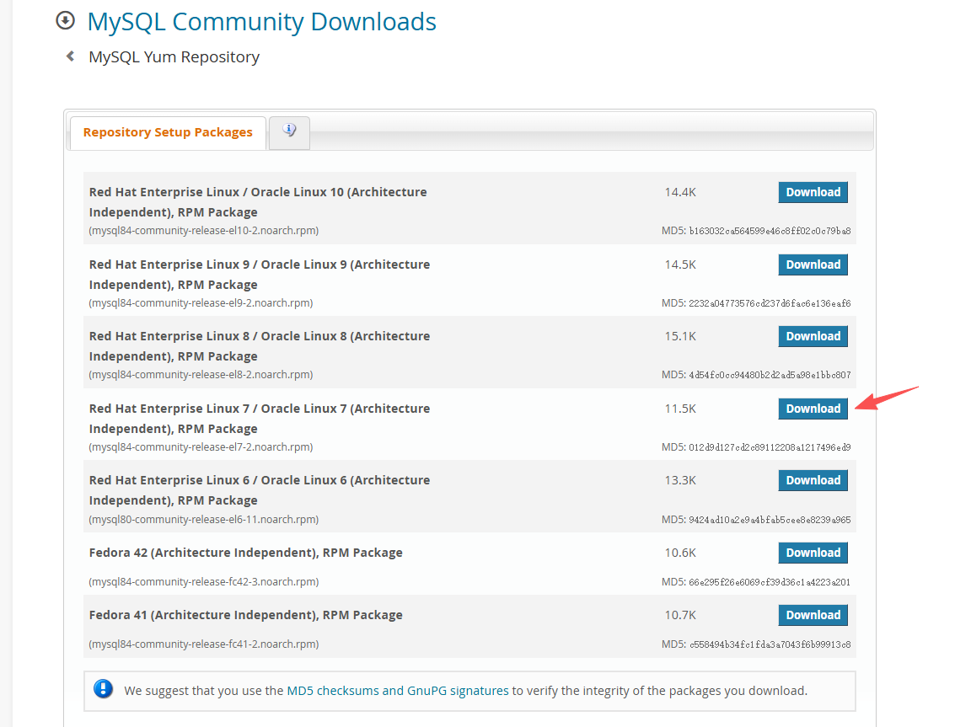This screenshot has width=971, height=727.
Task: Click the MySQL Yum Repository breadcrumb text
Action: [x=174, y=57]
